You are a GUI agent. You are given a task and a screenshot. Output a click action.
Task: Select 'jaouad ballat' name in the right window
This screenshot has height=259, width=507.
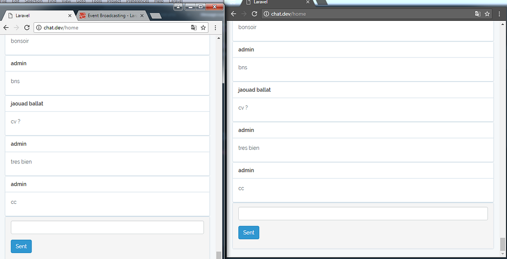tap(255, 90)
